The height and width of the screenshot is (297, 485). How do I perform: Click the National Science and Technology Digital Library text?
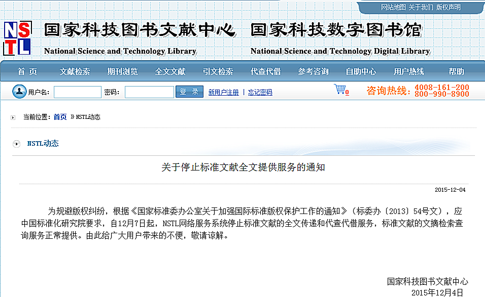tap(340, 51)
